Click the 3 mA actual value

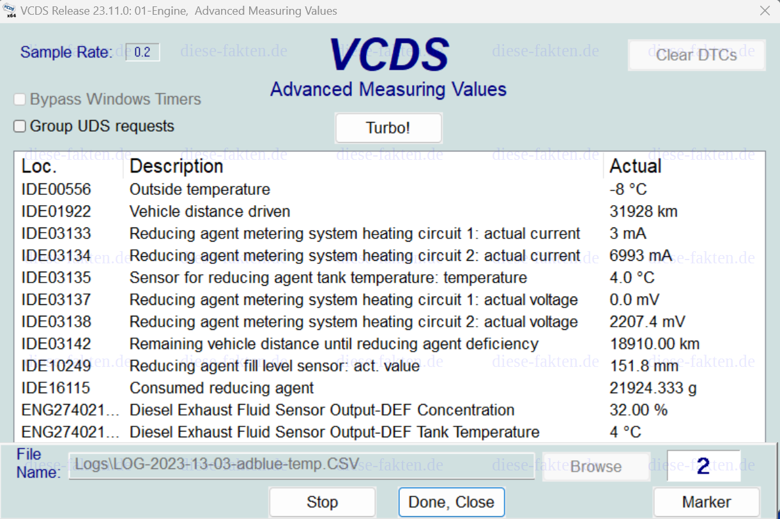click(x=627, y=234)
